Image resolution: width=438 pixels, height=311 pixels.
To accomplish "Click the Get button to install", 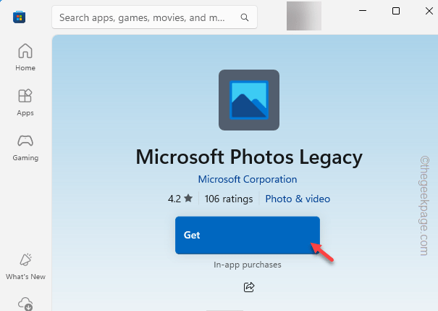I will (248, 235).
